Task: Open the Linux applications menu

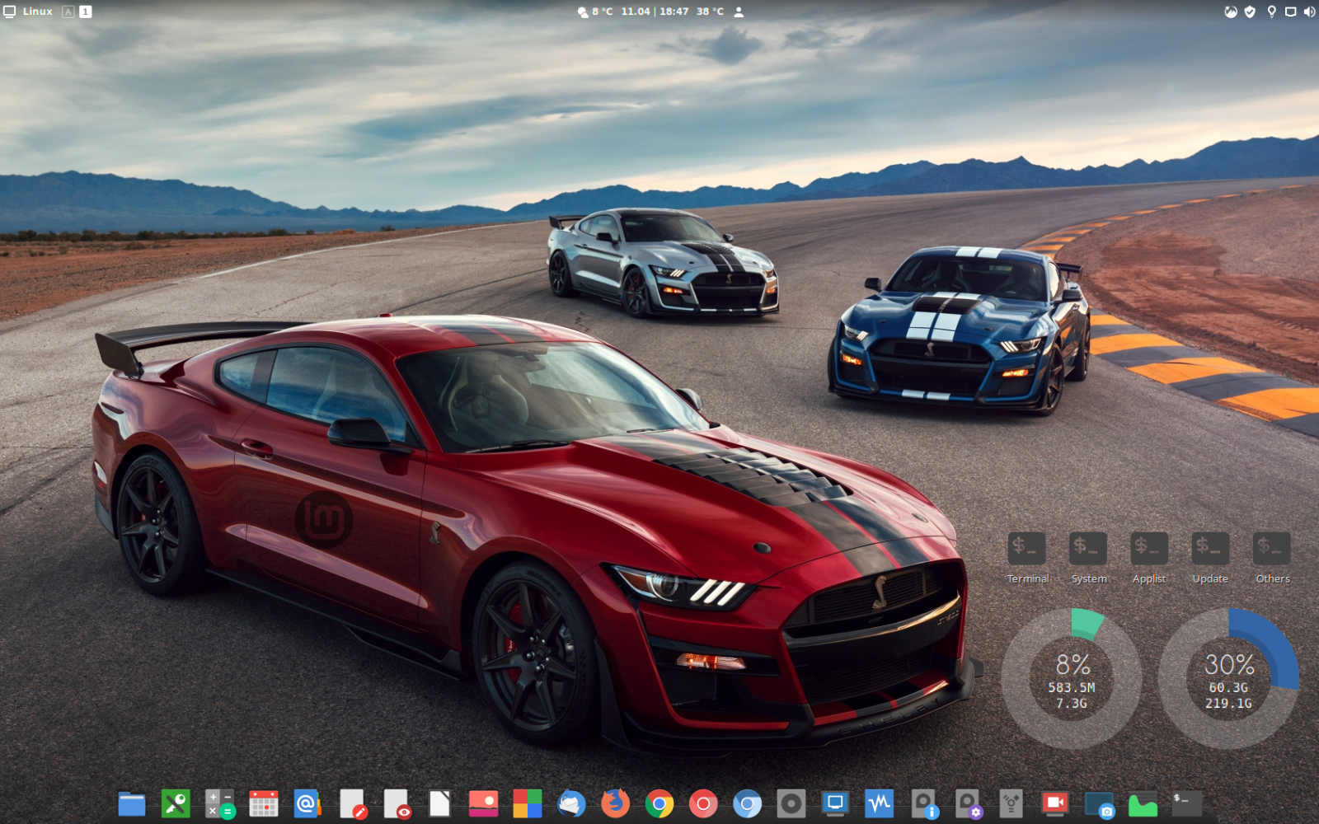Action: coord(29,11)
